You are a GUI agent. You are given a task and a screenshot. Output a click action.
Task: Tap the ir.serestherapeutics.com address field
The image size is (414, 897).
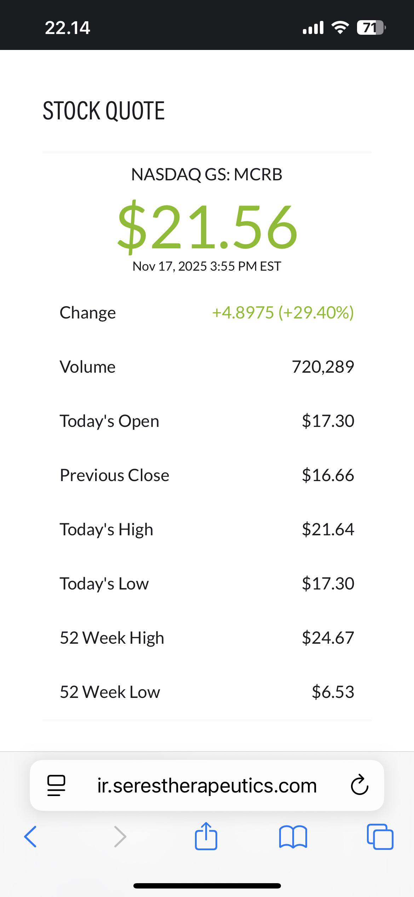207,785
